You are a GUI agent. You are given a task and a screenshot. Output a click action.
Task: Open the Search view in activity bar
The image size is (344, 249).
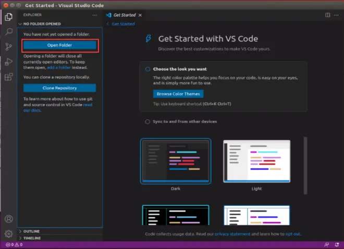pyautogui.click(x=9, y=32)
